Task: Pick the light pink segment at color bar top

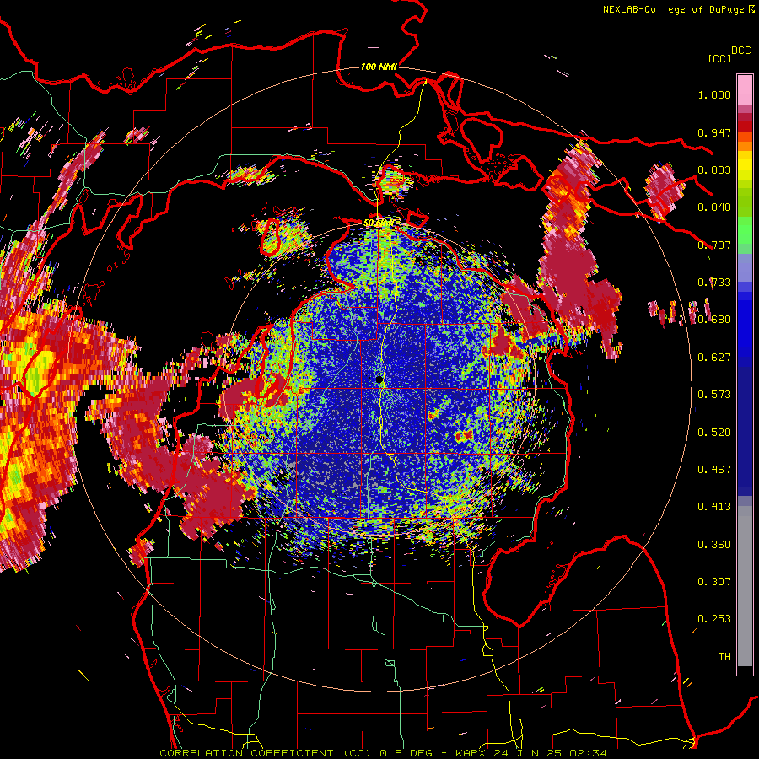Action: (745, 90)
